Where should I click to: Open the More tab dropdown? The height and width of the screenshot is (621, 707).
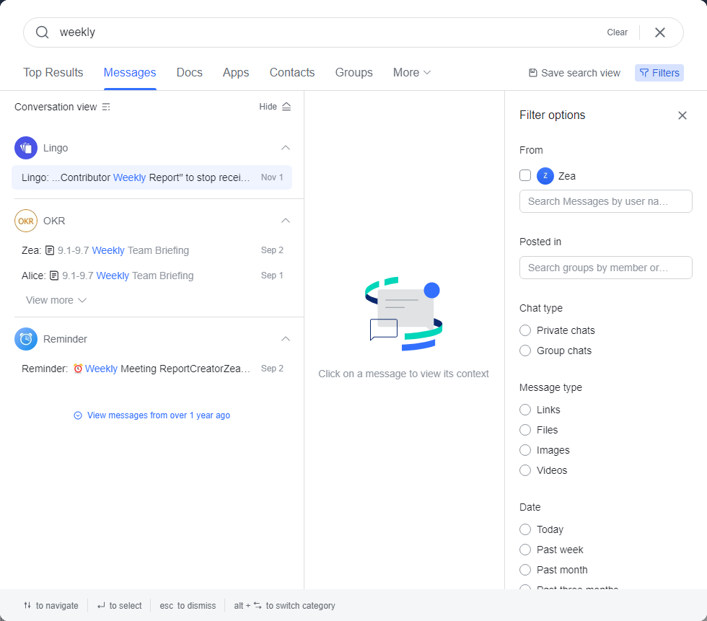coord(412,73)
